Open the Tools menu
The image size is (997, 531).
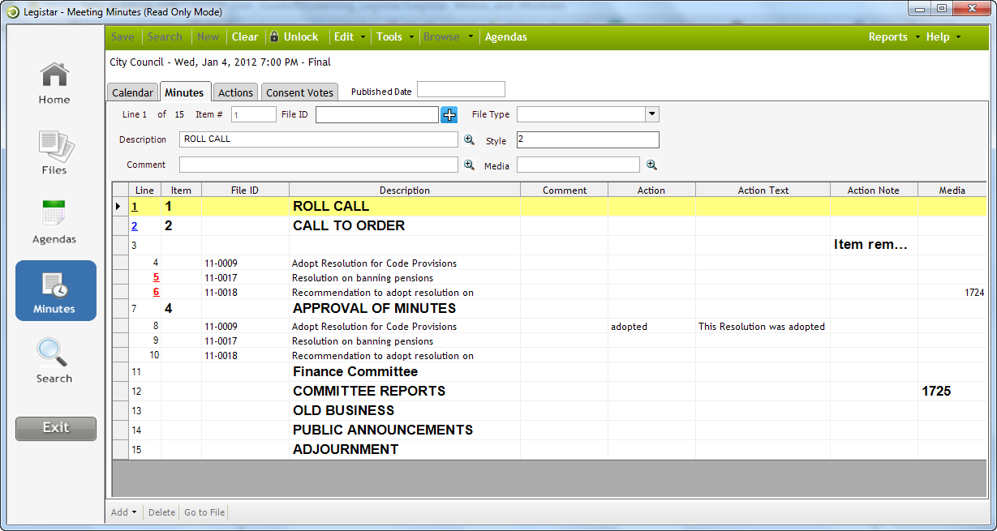tap(390, 36)
